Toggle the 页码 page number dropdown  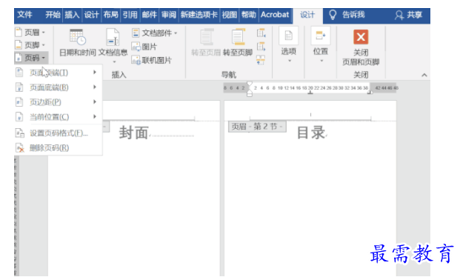(x=31, y=58)
